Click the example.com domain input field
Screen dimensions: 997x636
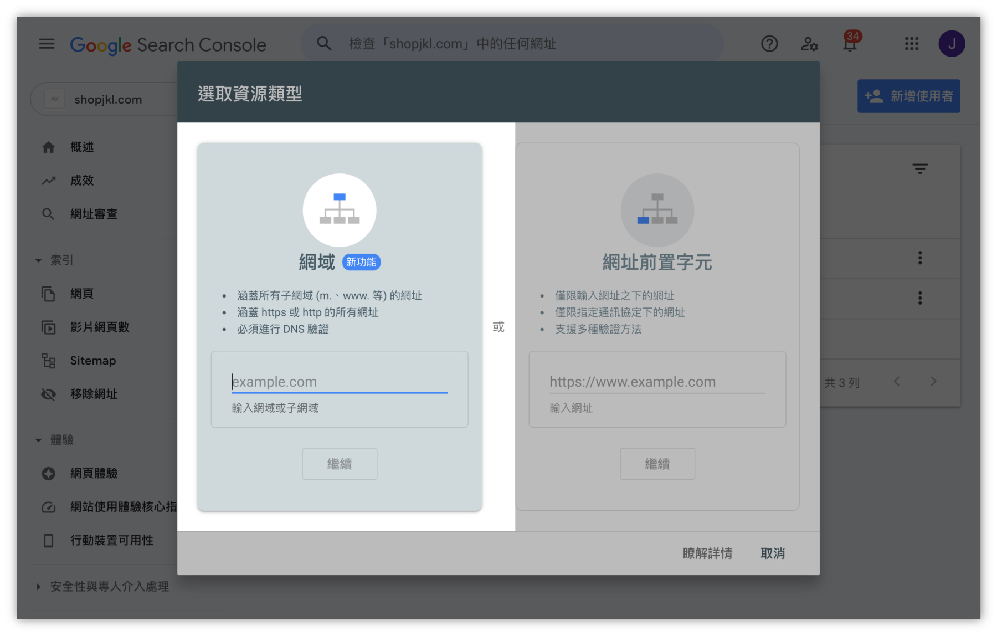(340, 382)
